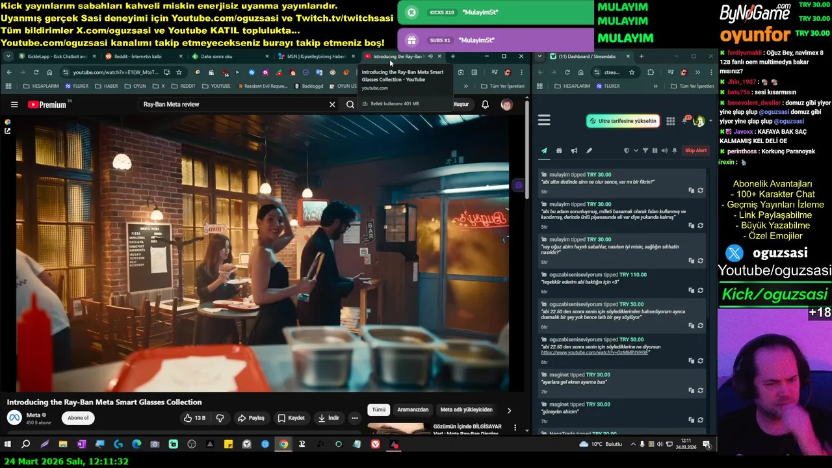Click the YouTube search magnifier button
The height and width of the screenshot is (468, 832).
(350, 104)
